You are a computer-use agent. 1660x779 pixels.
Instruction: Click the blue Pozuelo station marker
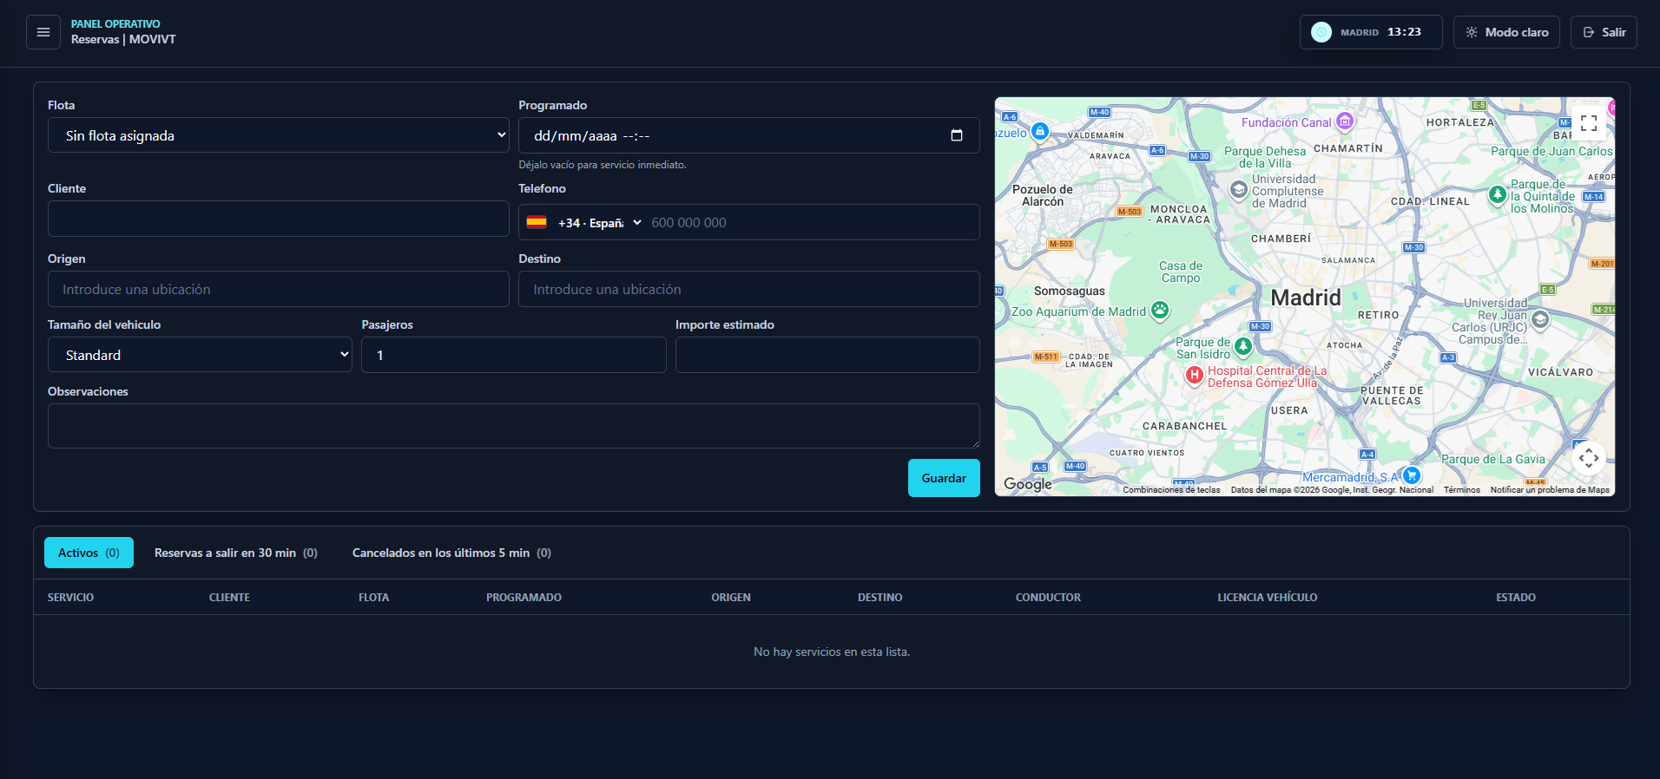pyautogui.click(x=1040, y=131)
